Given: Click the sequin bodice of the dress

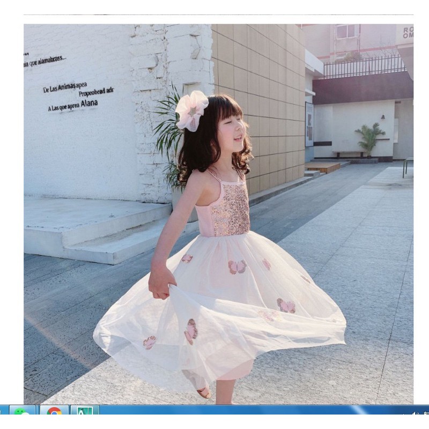Looking at the screenshot, I should point(230,209).
